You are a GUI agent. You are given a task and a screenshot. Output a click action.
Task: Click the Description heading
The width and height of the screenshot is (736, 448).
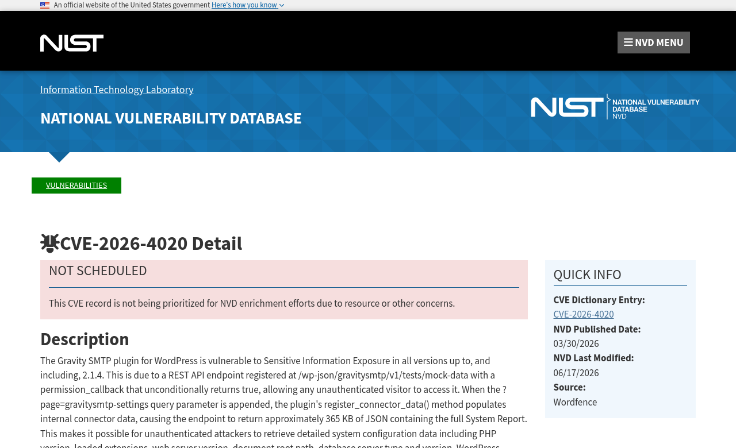(85, 339)
